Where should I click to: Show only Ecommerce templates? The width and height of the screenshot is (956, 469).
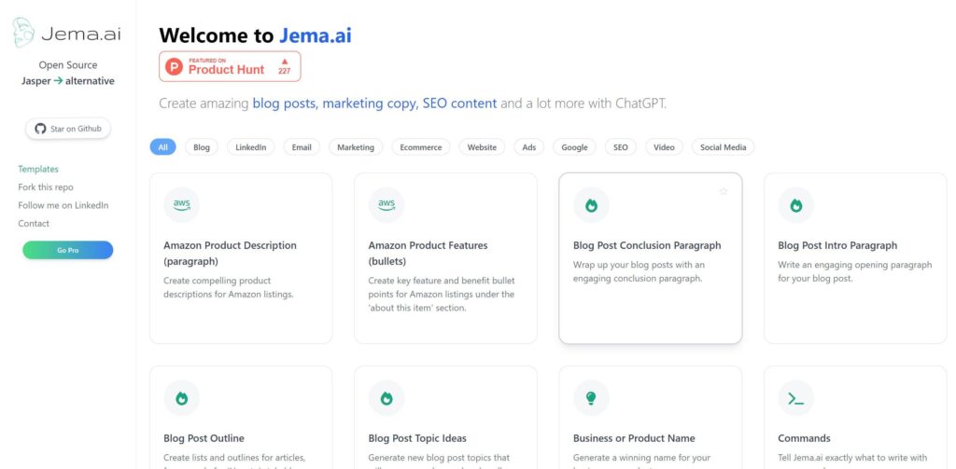pos(420,147)
